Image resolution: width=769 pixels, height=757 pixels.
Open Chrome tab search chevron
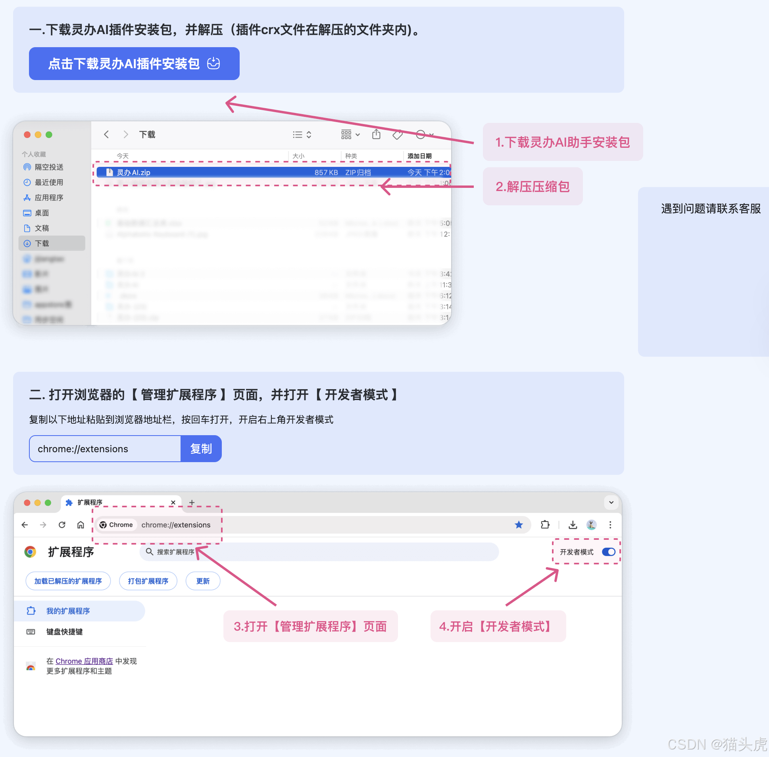pyautogui.click(x=611, y=503)
